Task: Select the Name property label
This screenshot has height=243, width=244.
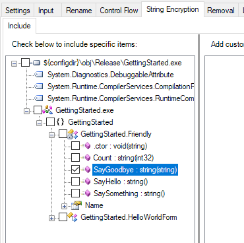Action: 94,205
